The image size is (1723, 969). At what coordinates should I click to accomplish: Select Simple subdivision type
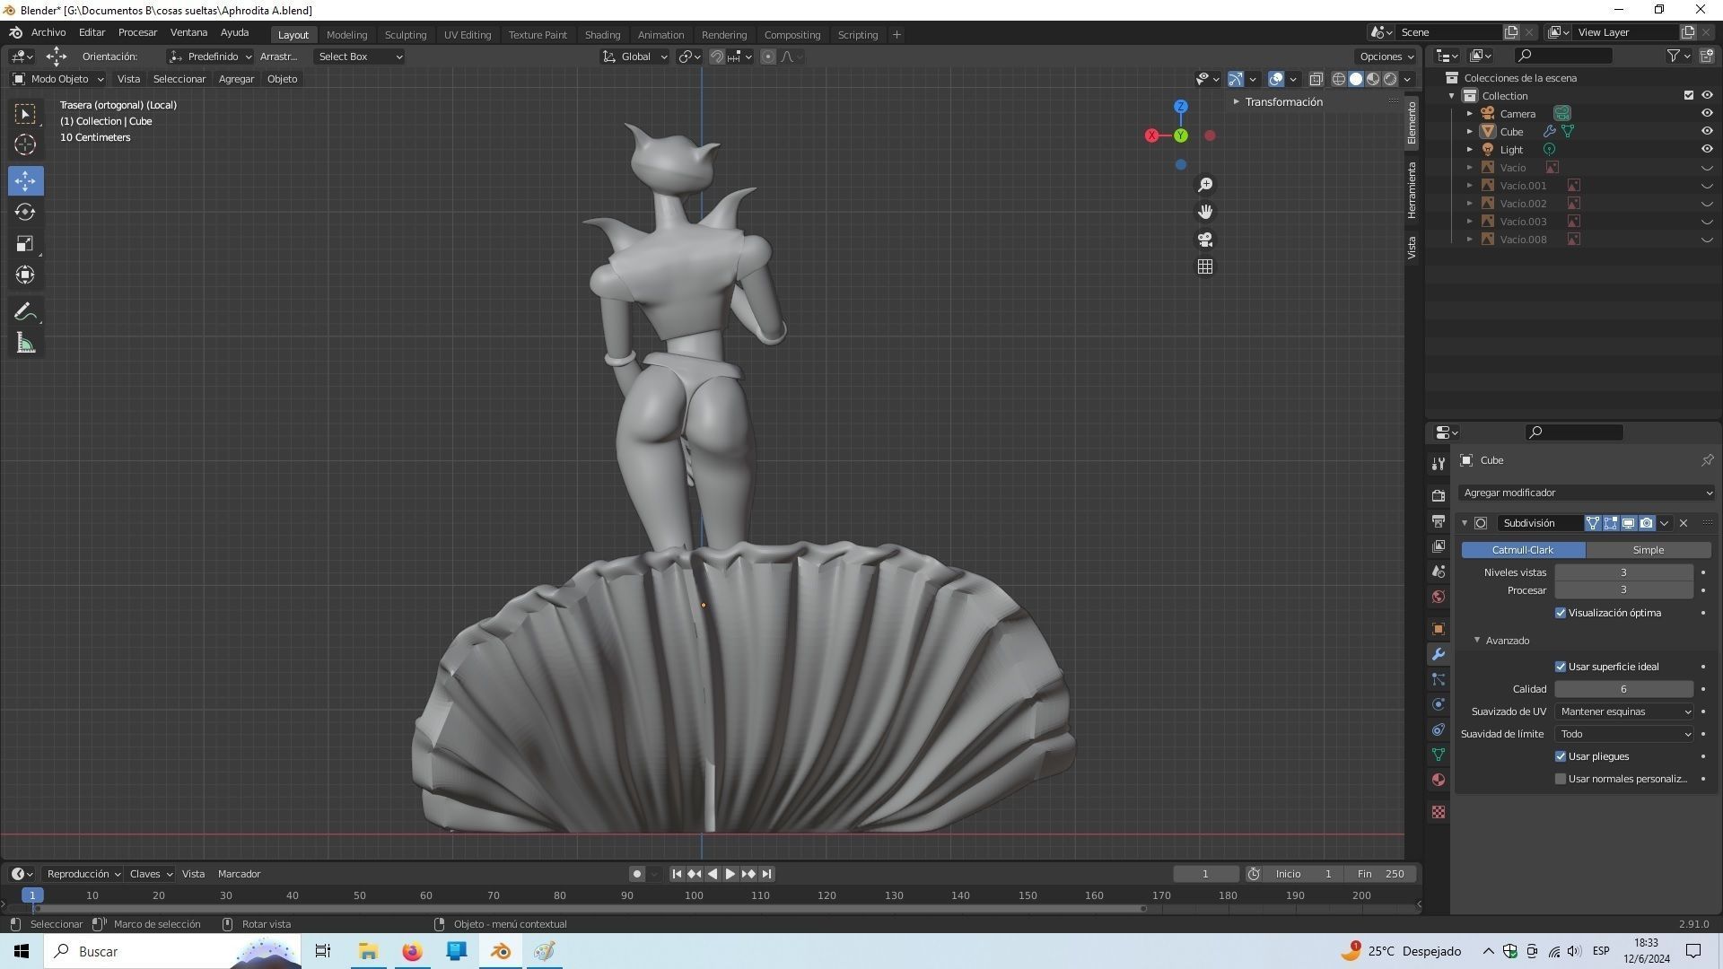pos(1649,550)
